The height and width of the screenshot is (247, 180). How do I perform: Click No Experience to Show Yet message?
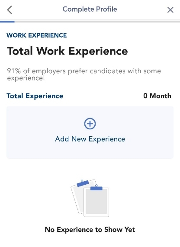pos(90,230)
